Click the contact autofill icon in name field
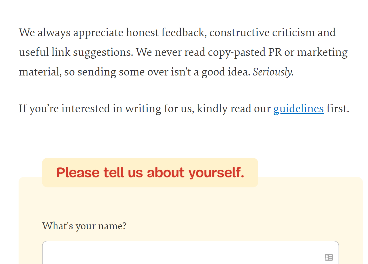 coord(329,257)
